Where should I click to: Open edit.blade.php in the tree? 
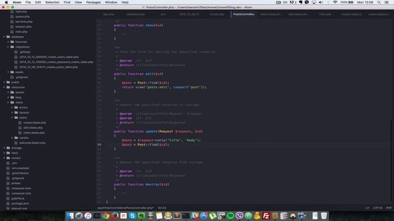click(33, 128)
